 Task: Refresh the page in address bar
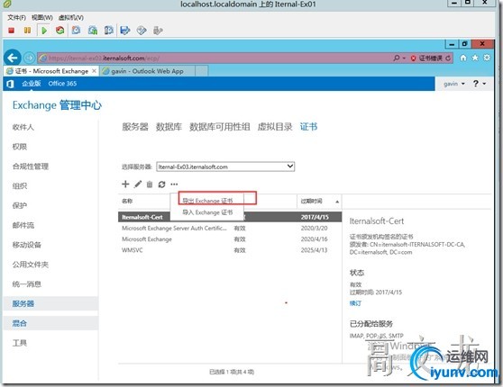click(448, 58)
